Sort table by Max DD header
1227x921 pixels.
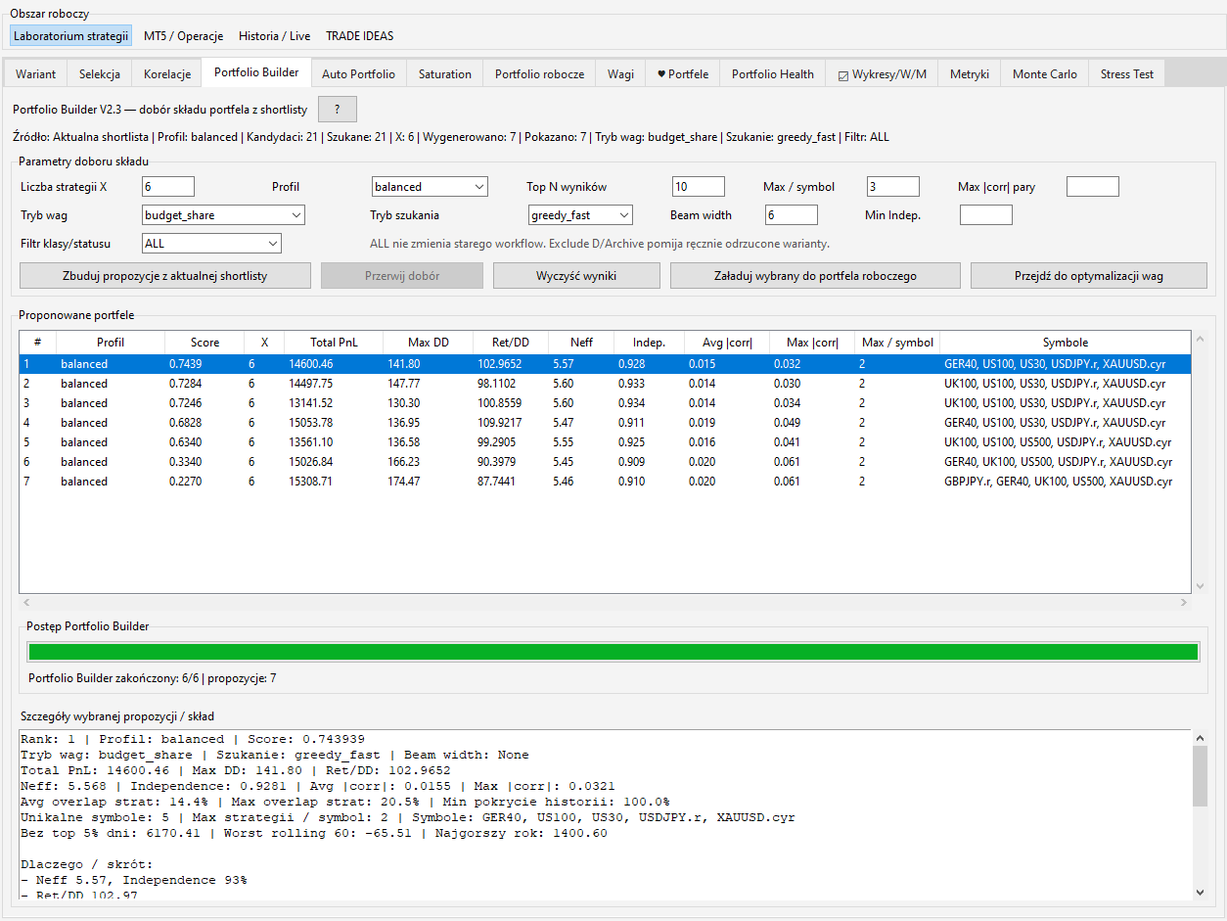pyautogui.click(x=428, y=343)
